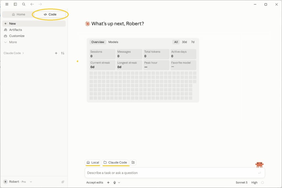Image resolution: width=282 pixels, height=188 pixels.
Task: Click the Longest streak stat card
Action: click(129, 65)
